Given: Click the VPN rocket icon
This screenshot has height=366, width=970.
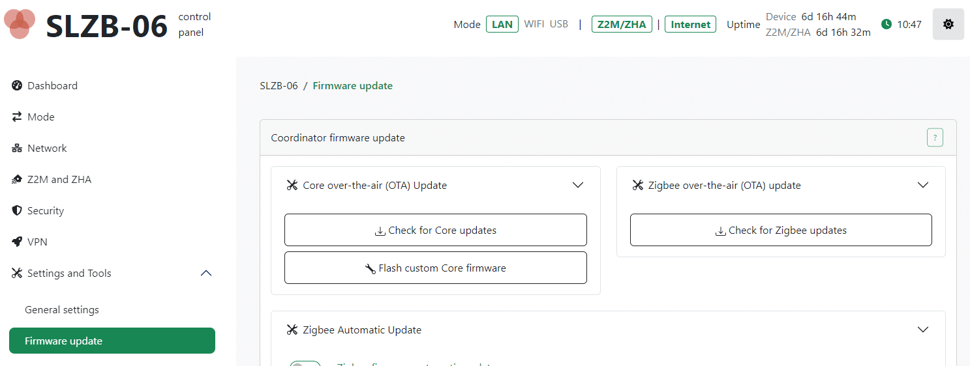Looking at the screenshot, I should coord(17,242).
